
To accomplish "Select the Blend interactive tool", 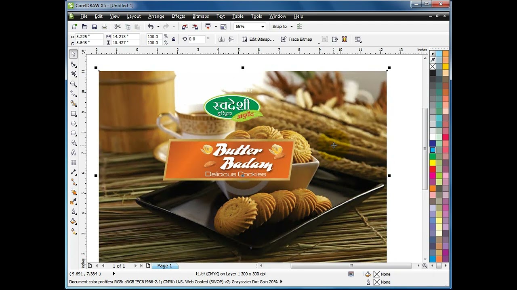I will (74, 192).
